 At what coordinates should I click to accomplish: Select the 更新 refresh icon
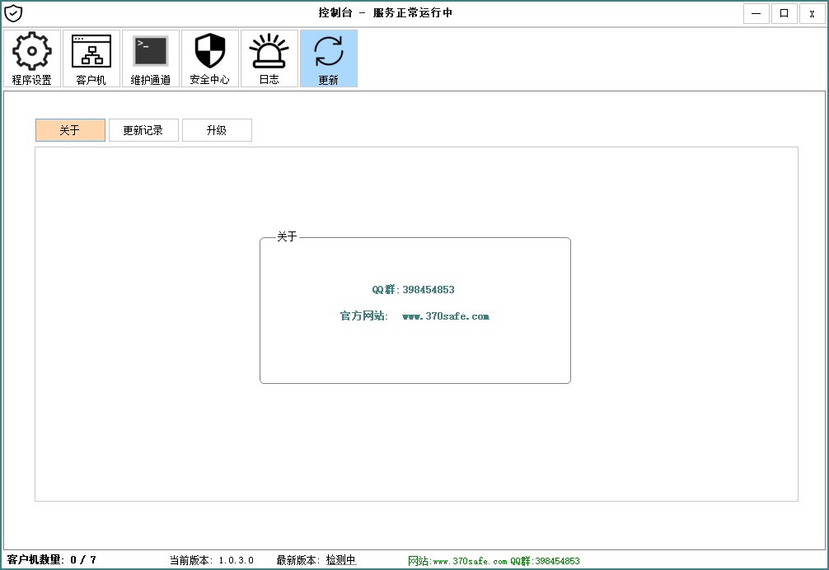[x=328, y=58]
